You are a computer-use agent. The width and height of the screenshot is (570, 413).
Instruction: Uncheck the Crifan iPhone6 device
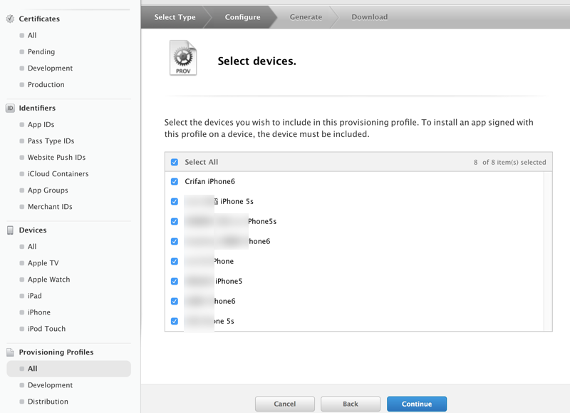[175, 182]
